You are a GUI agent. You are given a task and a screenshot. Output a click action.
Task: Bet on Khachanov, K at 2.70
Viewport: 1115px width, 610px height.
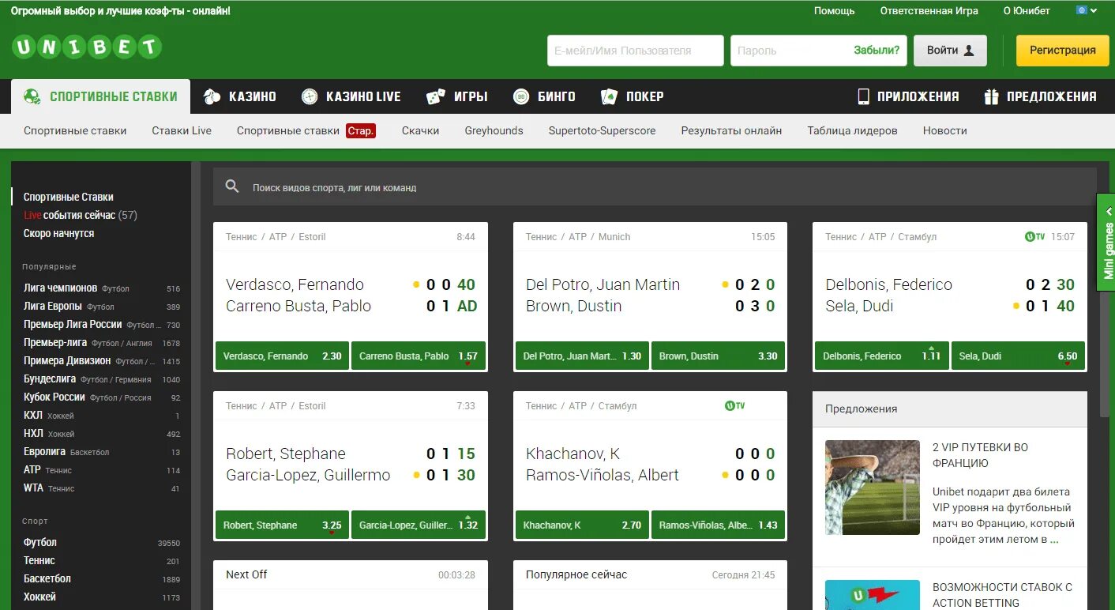(x=582, y=525)
